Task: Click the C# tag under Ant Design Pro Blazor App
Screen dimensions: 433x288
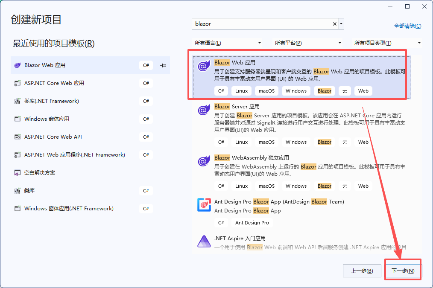Action: (221, 223)
